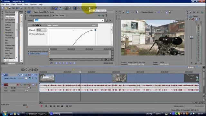Open the Insert menu
The height and width of the screenshot is (116, 206).
point(19,5)
